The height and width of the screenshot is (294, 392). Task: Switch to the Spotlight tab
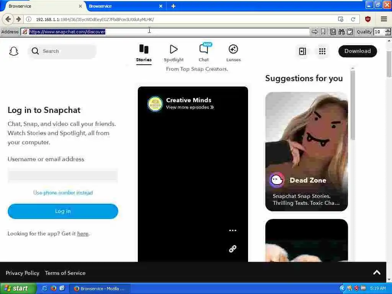[x=174, y=53]
